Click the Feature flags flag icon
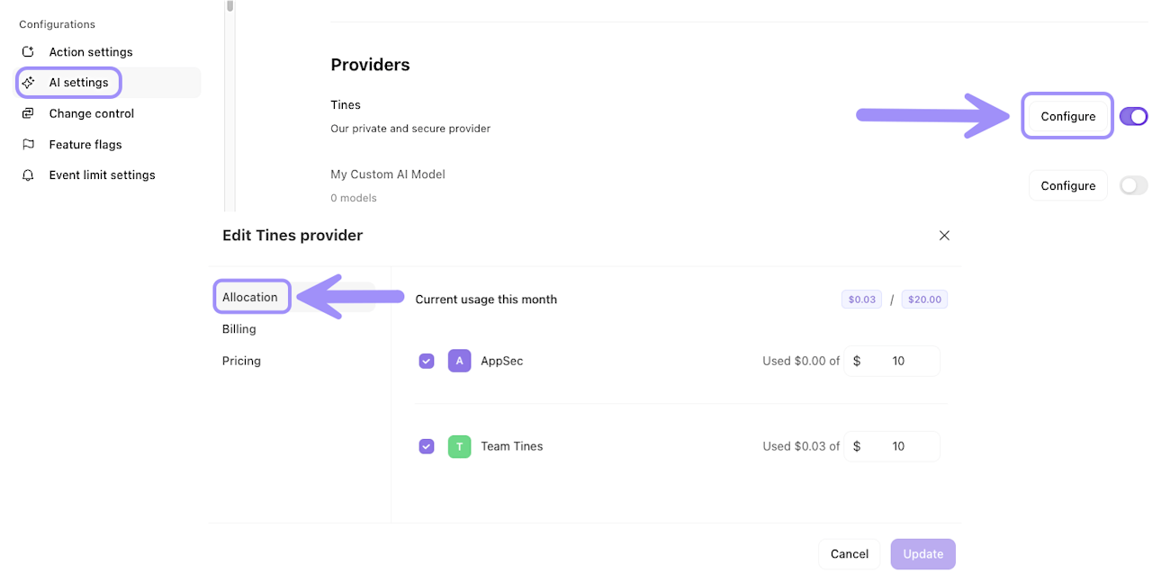 (x=28, y=144)
